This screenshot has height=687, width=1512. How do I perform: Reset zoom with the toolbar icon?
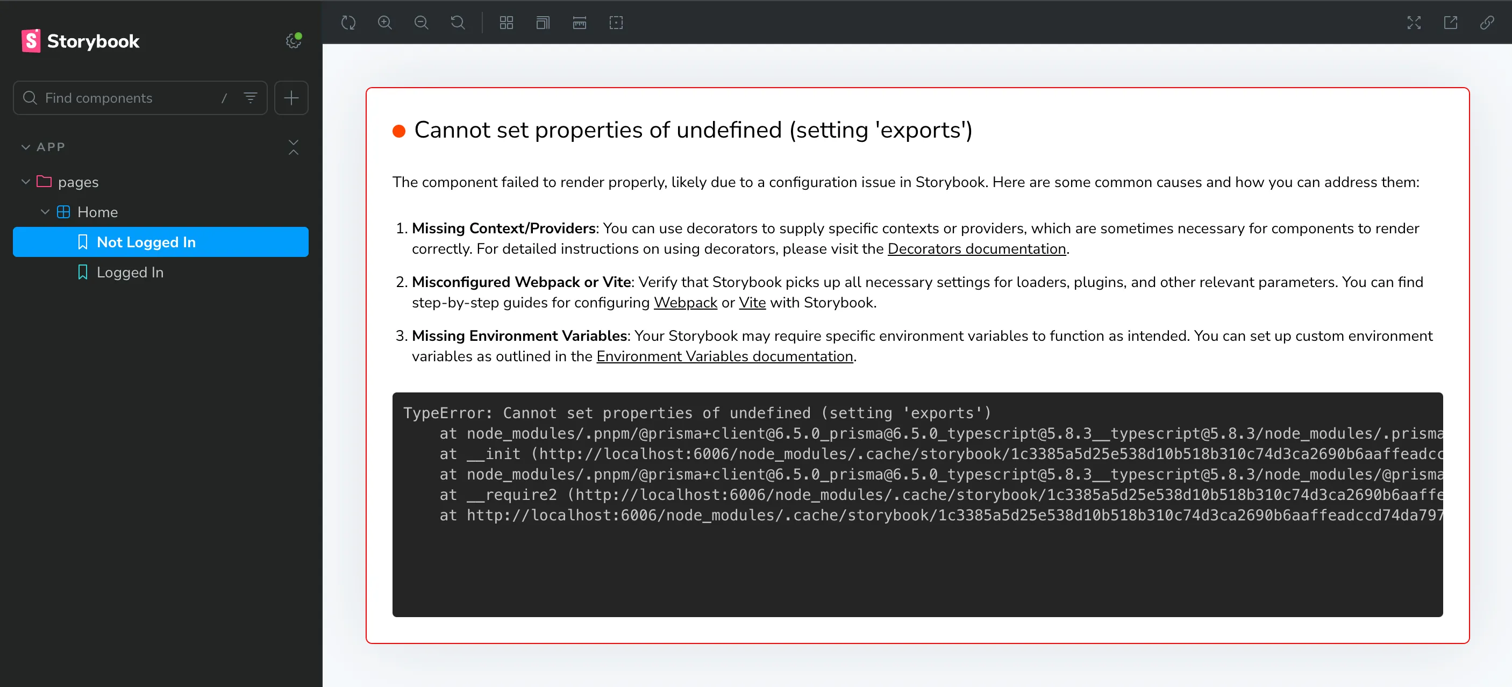[457, 23]
